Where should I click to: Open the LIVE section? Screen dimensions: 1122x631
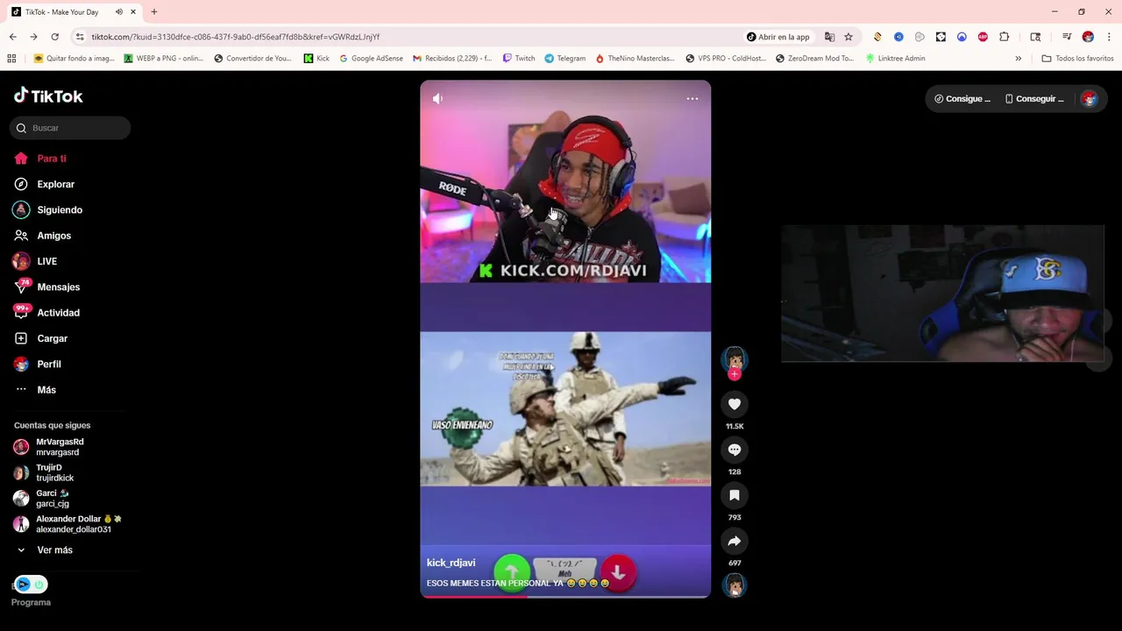tap(35, 261)
